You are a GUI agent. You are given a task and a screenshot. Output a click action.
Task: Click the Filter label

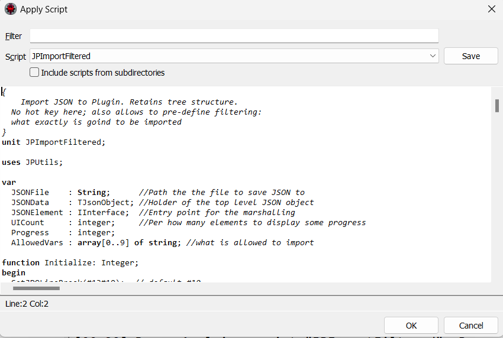coord(14,36)
